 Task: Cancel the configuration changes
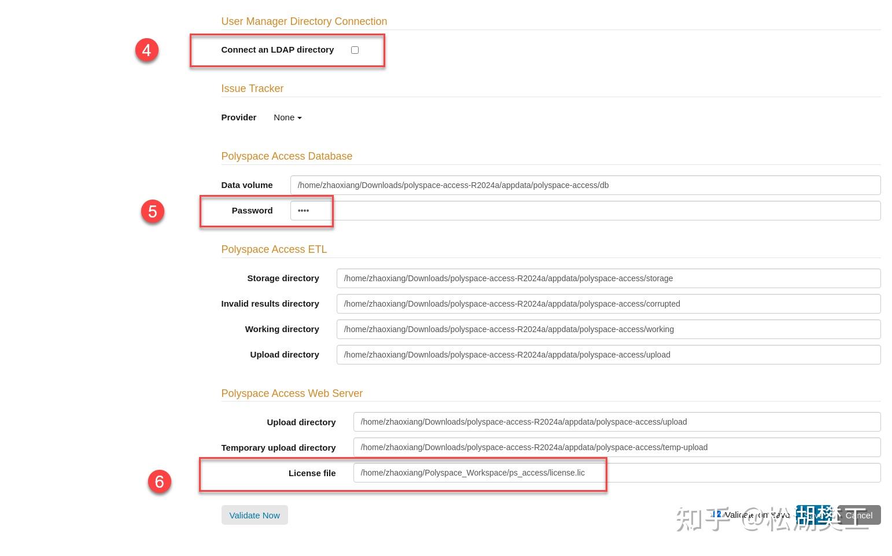(x=858, y=515)
